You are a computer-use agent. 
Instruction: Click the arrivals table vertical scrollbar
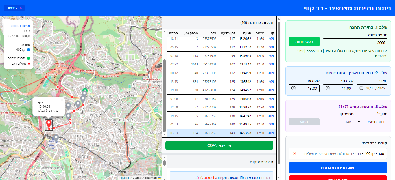[x=165, y=95]
